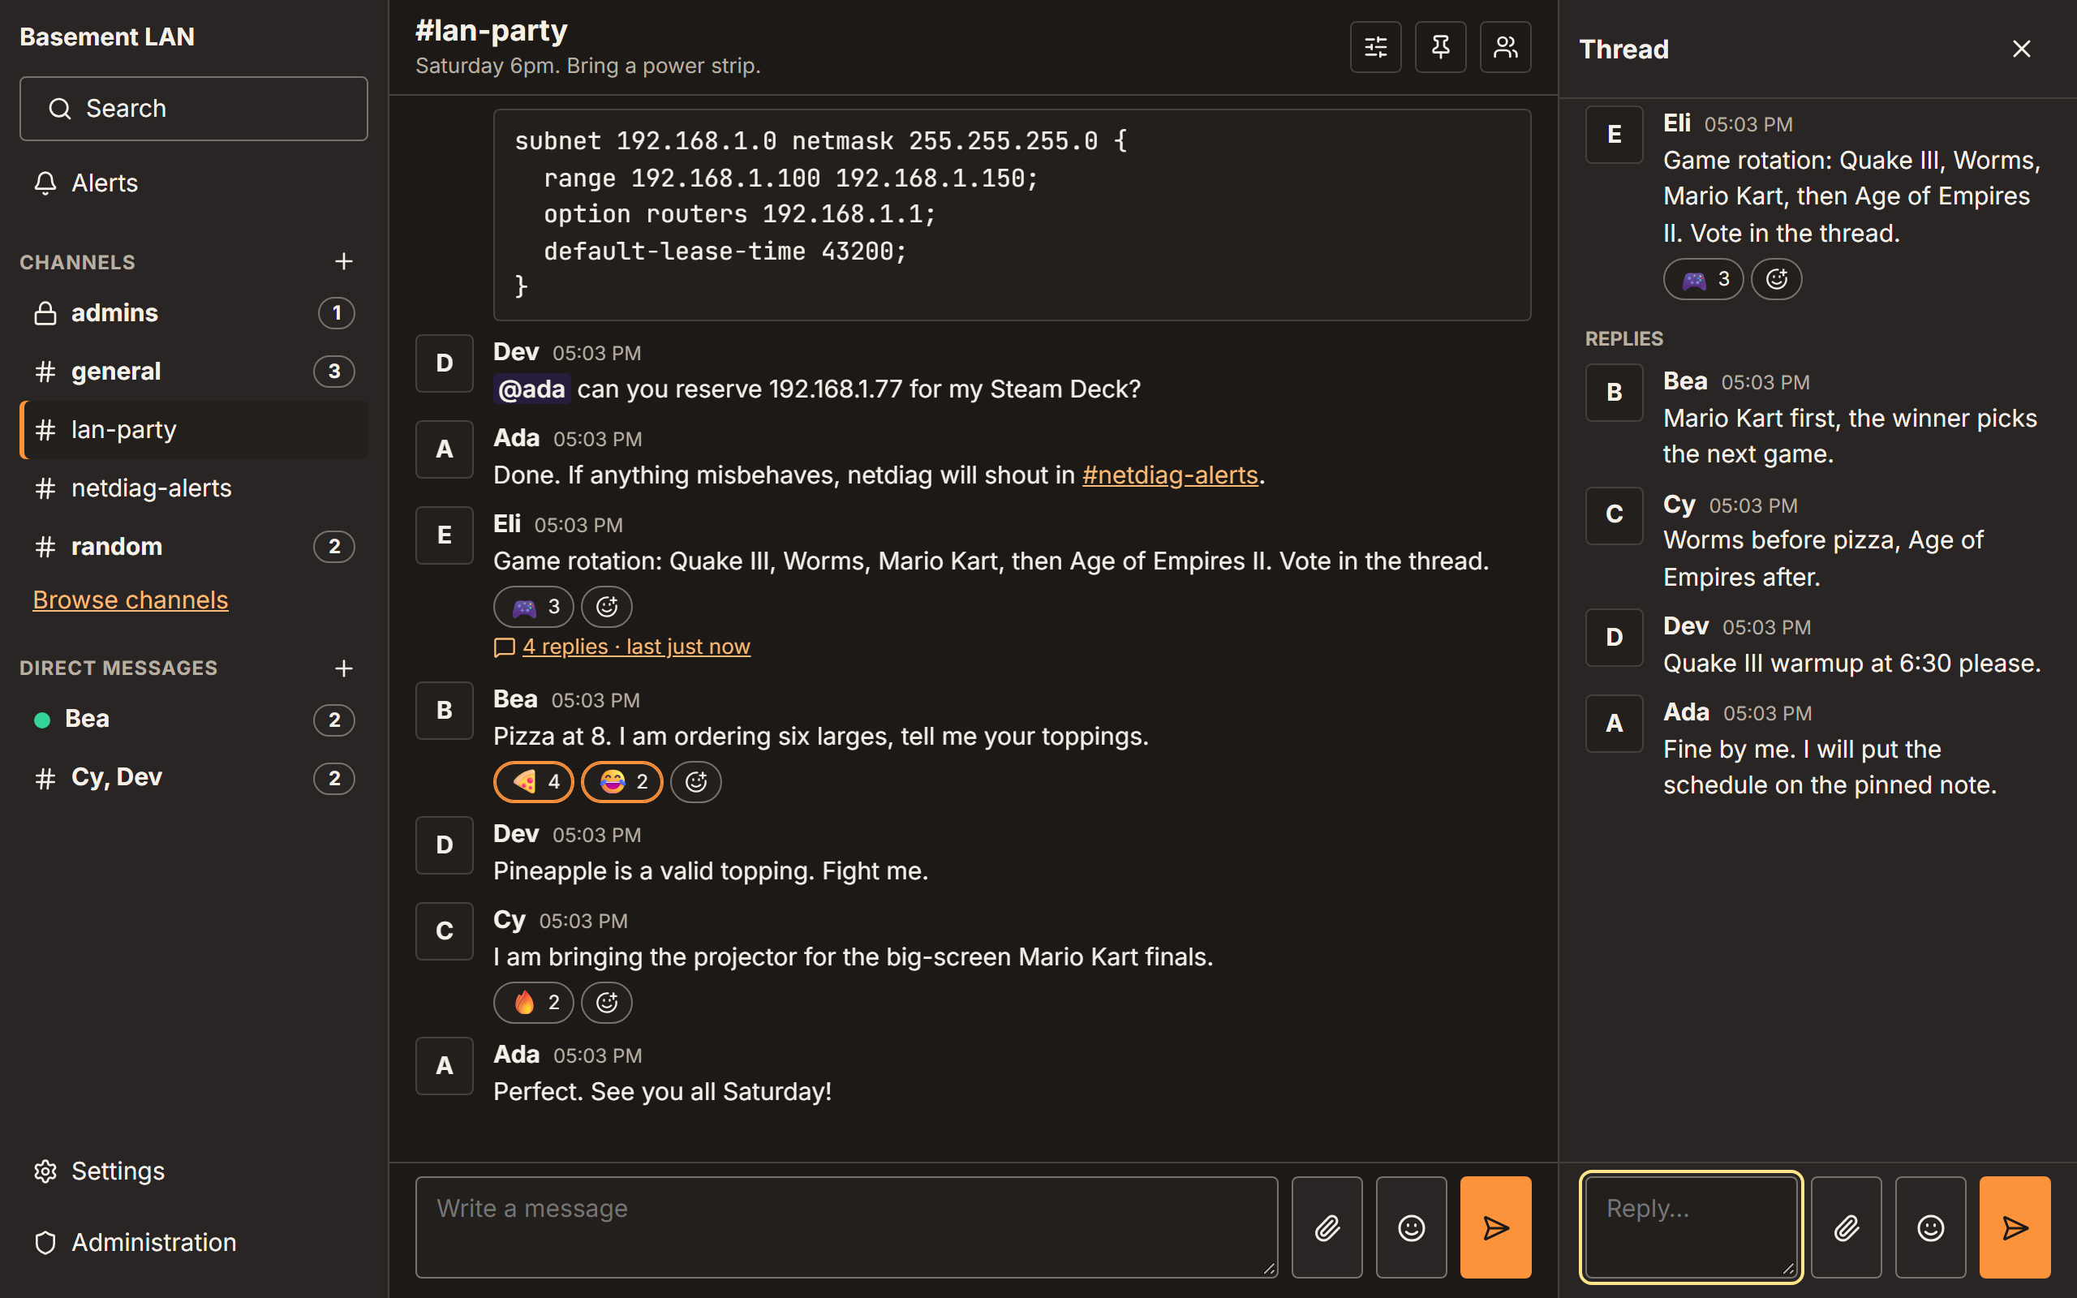
Task: Follow the #netdiag-alerts link in Ada's message
Action: click(1170, 475)
